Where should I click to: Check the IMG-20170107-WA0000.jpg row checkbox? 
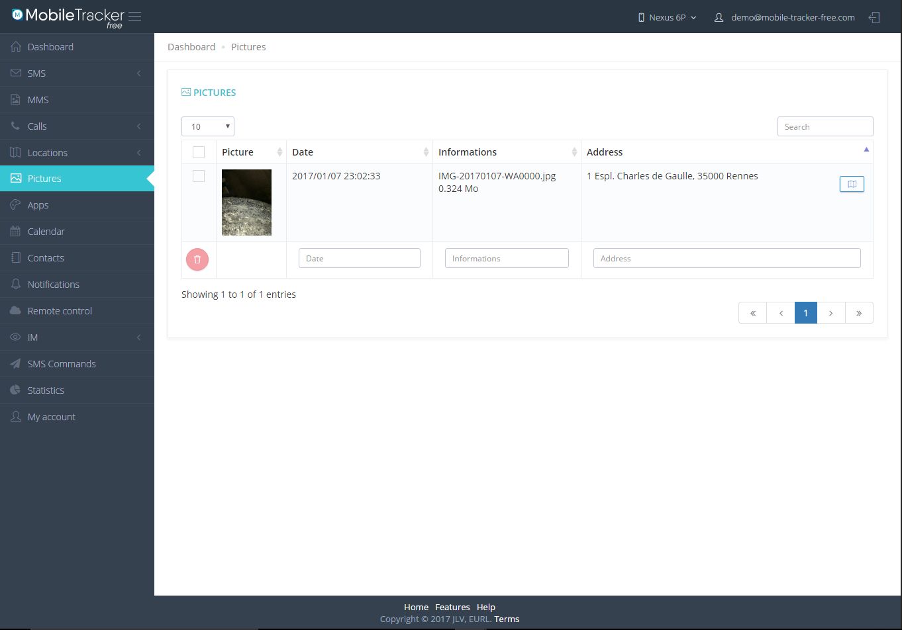[199, 176]
